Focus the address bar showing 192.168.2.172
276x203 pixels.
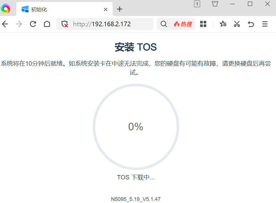(x=111, y=24)
